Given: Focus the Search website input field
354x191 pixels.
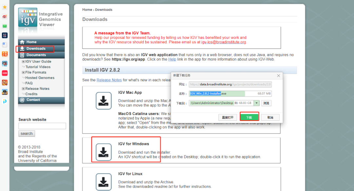Looking at the screenshot, I should [42, 126].
